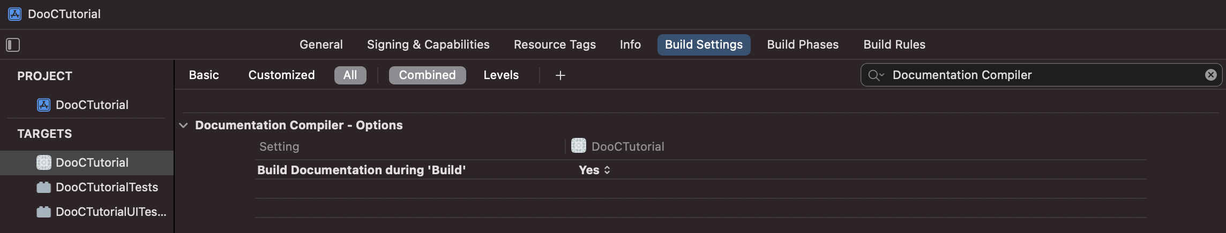Viewport: 1226px width, 233px height.
Task: Open the Build Phases tab
Action: tap(803, 44)
